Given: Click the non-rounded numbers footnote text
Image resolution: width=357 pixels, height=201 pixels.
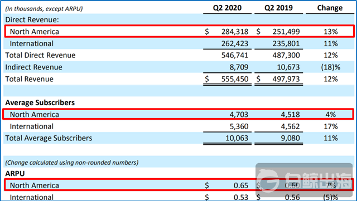Looking at the screenshot, I should pos(72,163).
